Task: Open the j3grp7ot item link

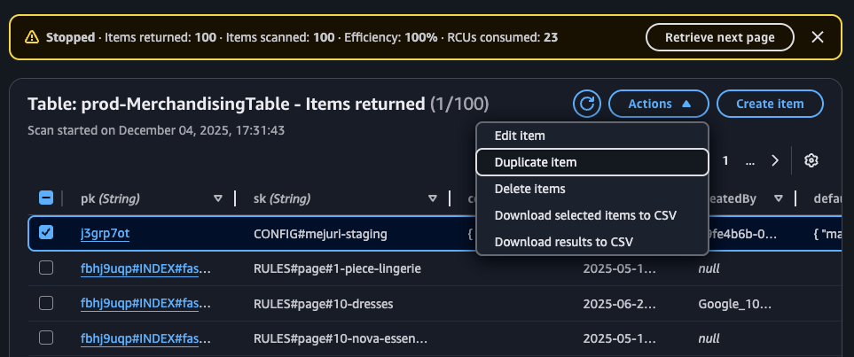Action: pos(106,234)
